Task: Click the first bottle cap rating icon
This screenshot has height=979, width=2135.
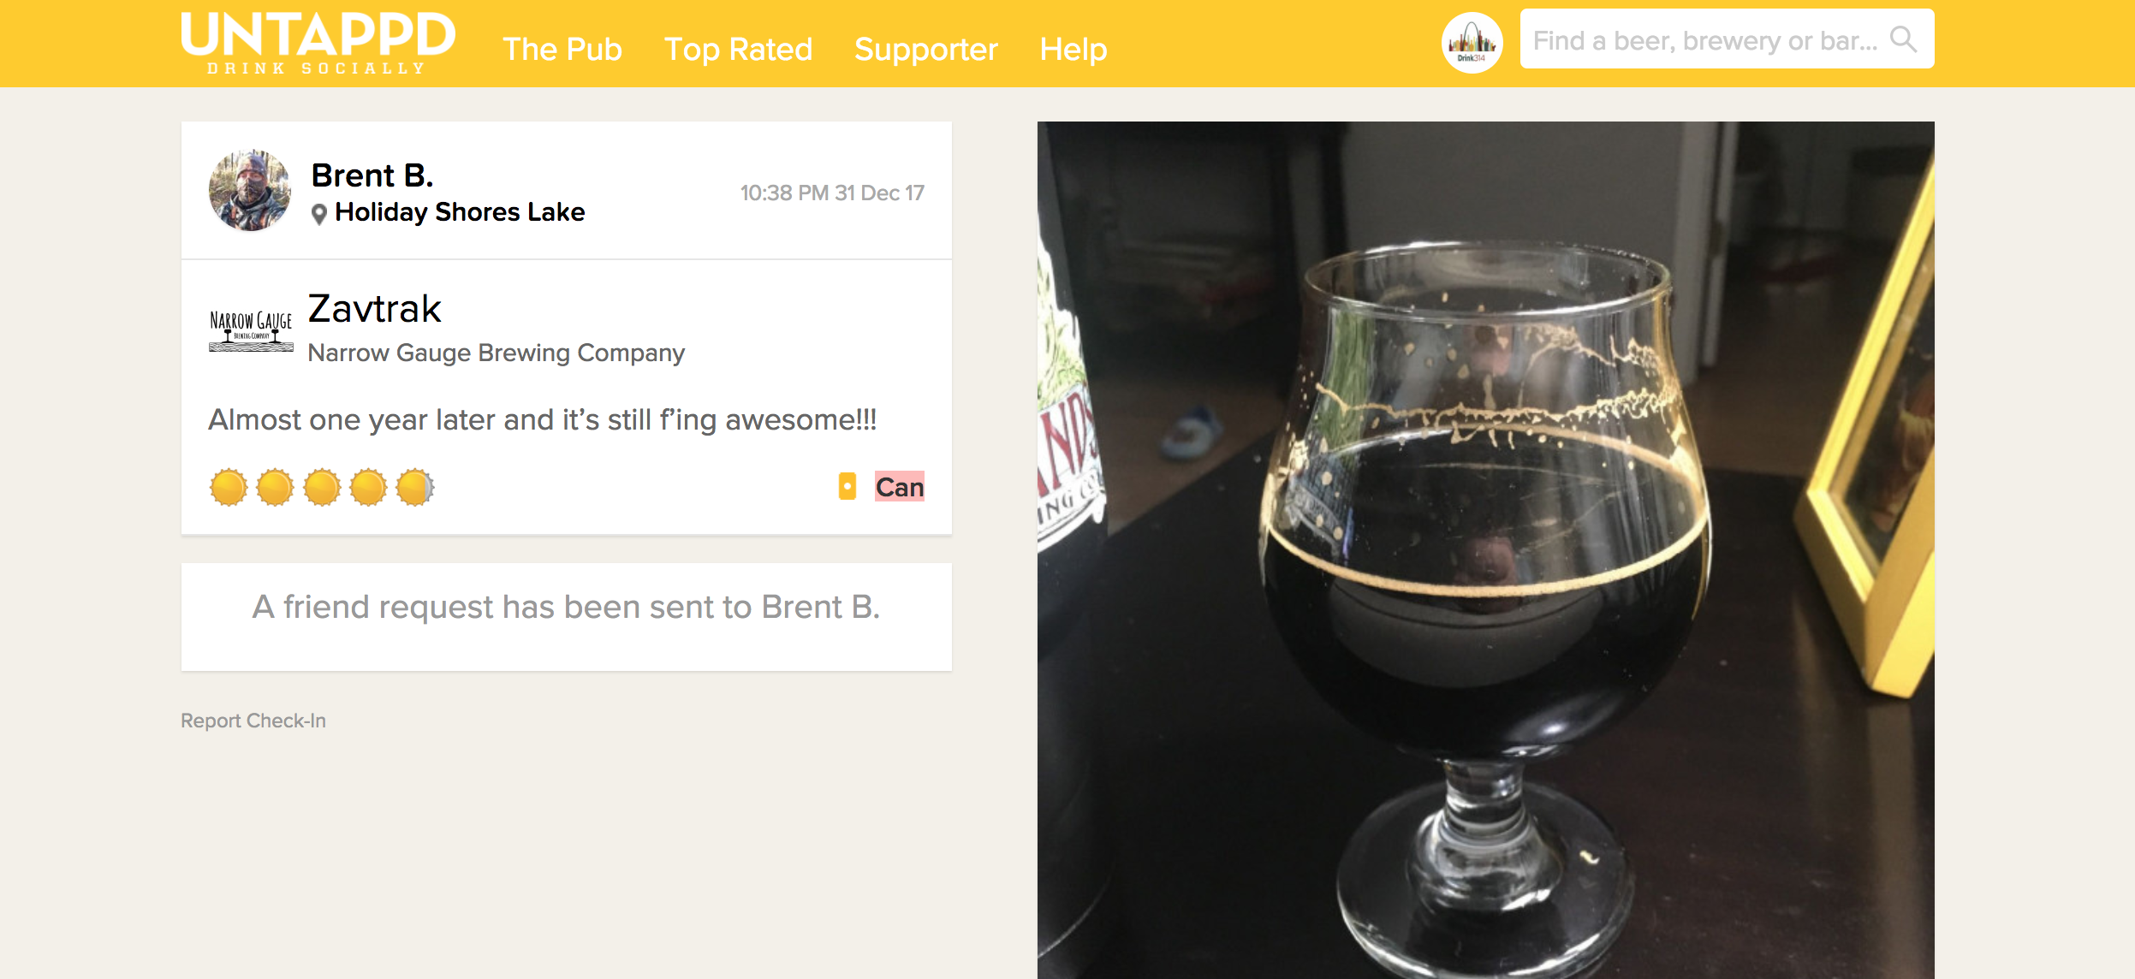Action: coord(229,487)
